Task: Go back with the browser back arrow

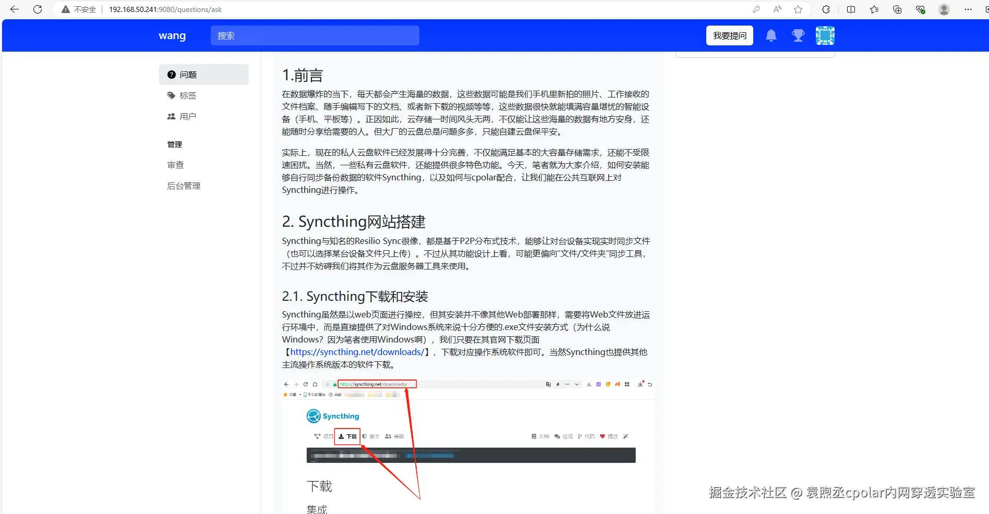Action: click(14, 9)
